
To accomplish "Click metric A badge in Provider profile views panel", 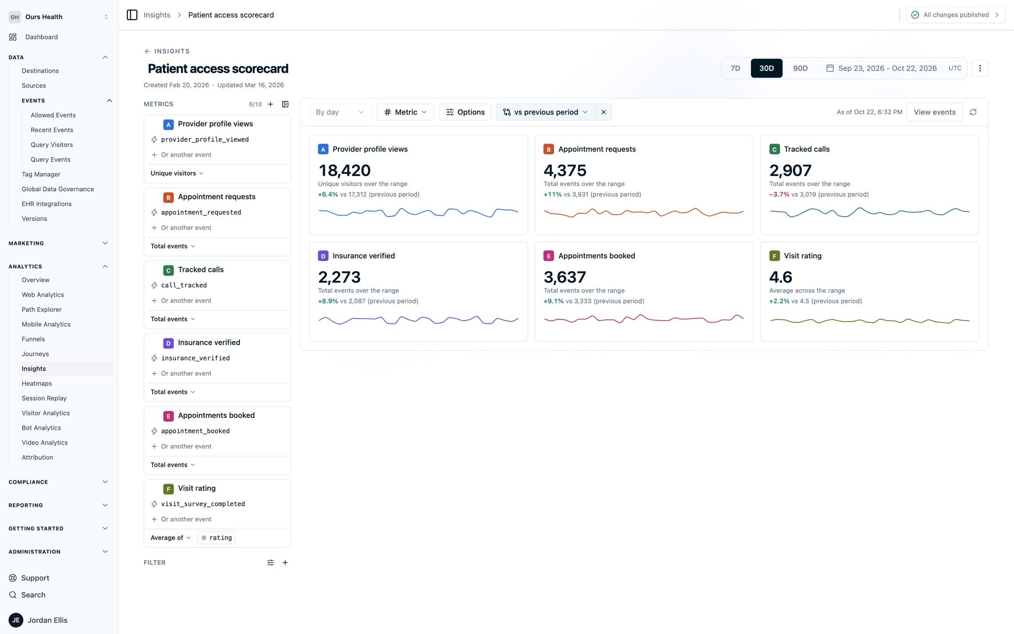I will [x=169, y=124].
